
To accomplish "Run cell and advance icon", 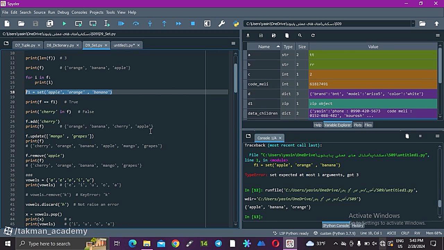I will point(93,24).
